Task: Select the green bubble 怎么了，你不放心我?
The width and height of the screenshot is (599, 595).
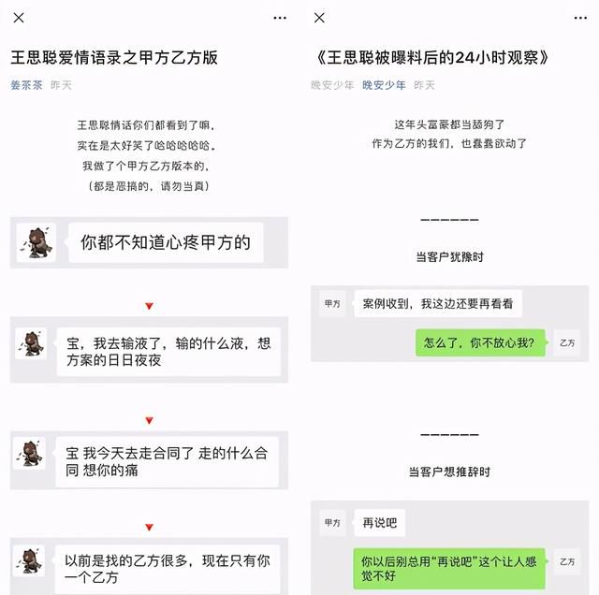Action: [480, 343]
